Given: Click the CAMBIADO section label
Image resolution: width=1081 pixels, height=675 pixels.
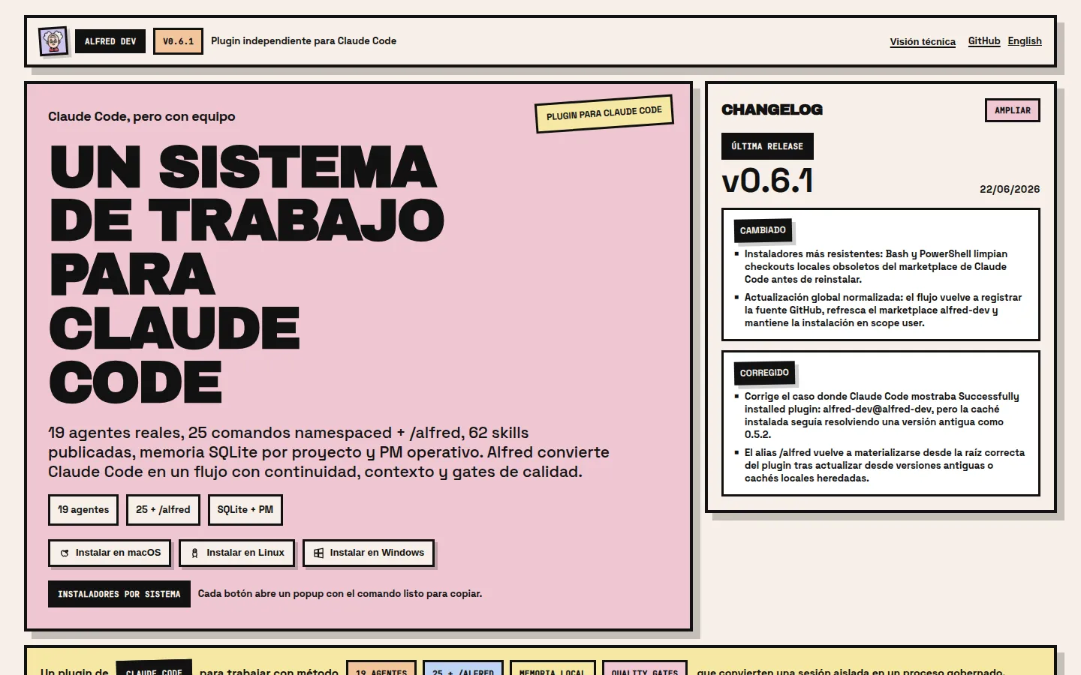Looking at the screenshot, I should coord(763,230).
